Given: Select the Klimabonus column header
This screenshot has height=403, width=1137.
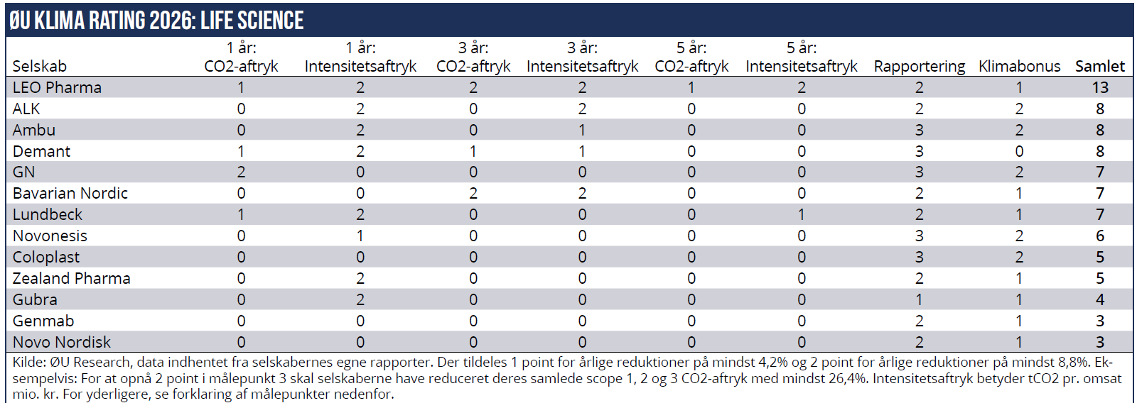Looking at the screenshot, I should [x=1019, y=66].
